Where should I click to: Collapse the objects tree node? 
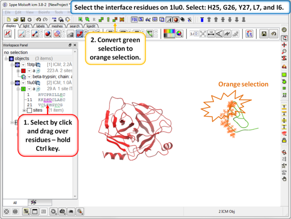coord(6,59)
